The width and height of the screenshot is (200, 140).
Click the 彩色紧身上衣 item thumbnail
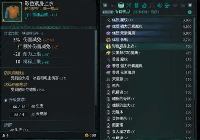(x=12, y=12)
